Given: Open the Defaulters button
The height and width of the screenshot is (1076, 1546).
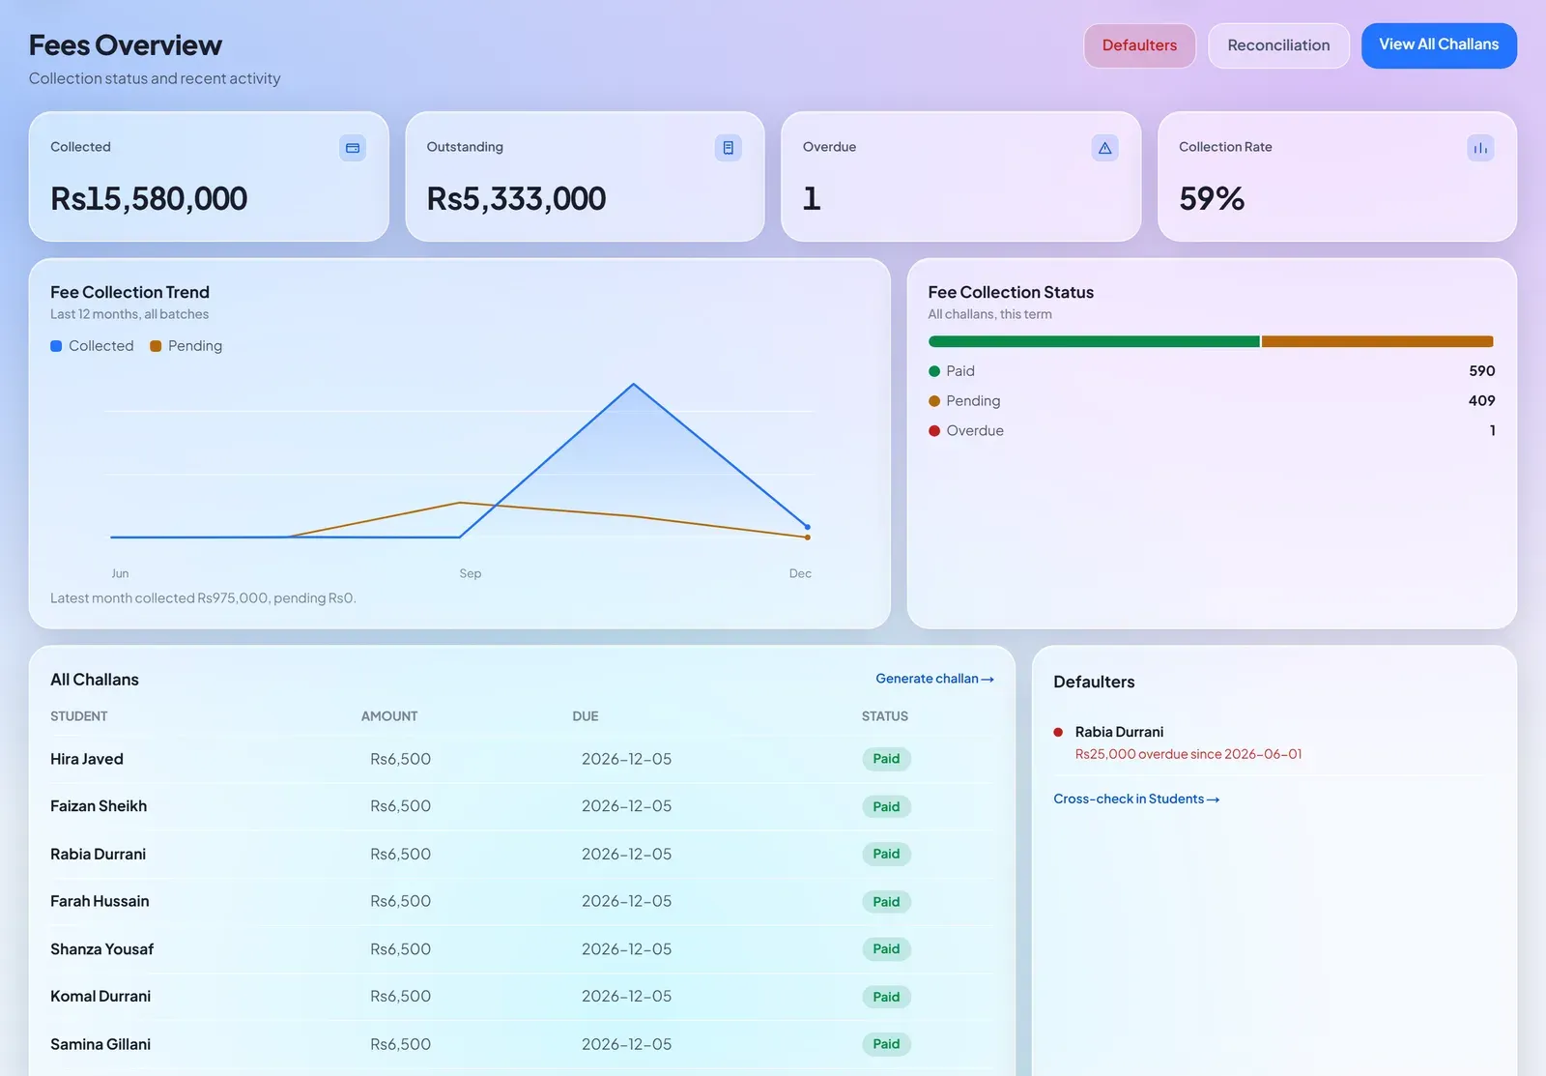Looking at the screenshot, I should (x=1139, y=45).
